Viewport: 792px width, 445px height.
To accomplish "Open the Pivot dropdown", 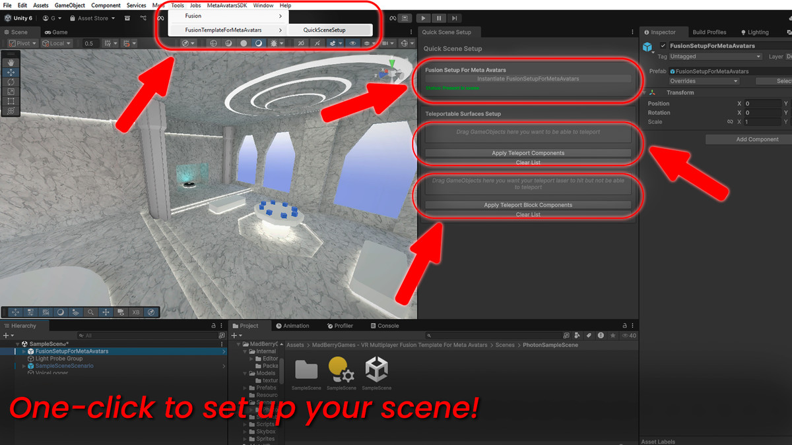I will pos(22,43).
